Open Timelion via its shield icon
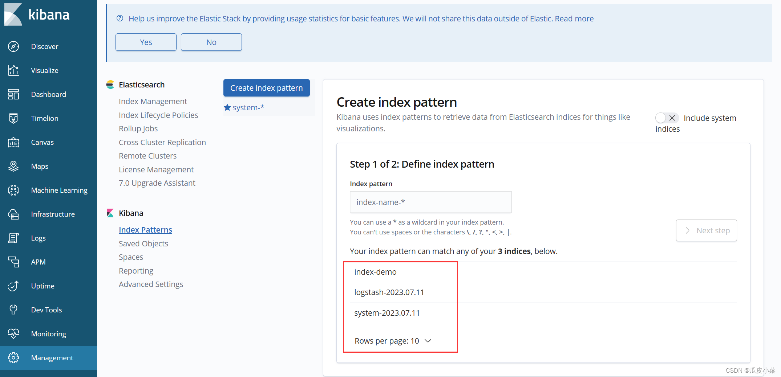 click(x=13, y=118)
